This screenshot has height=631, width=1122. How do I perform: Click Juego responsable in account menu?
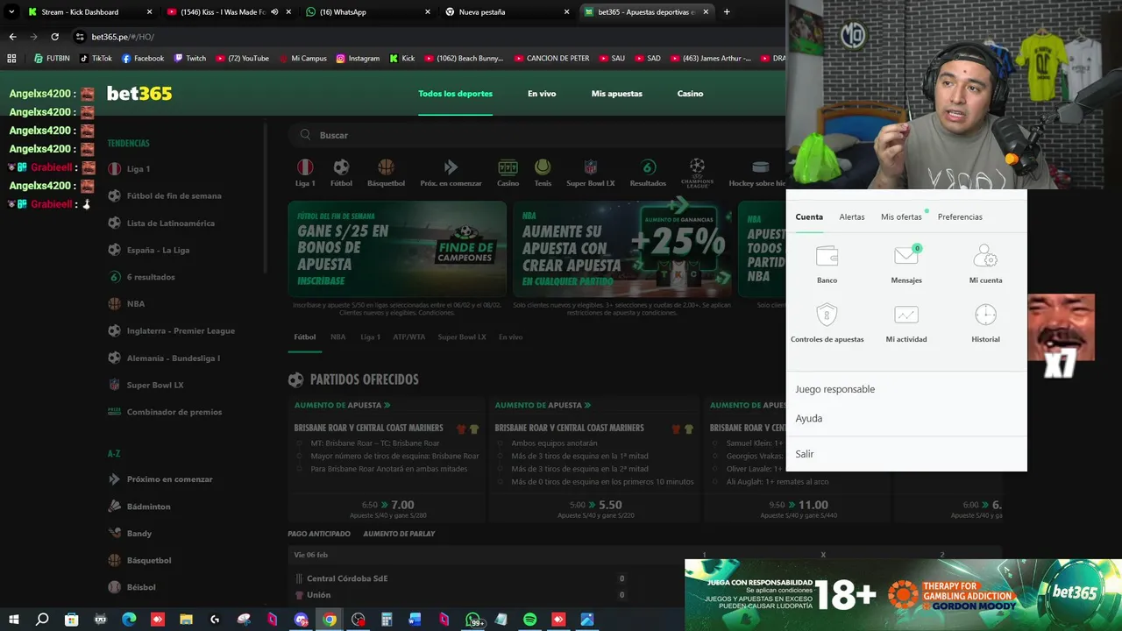[x=835, y=389]
